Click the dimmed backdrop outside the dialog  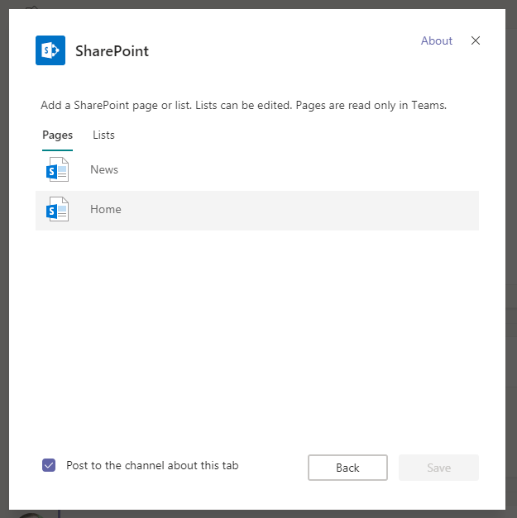[x=511, y=248]
